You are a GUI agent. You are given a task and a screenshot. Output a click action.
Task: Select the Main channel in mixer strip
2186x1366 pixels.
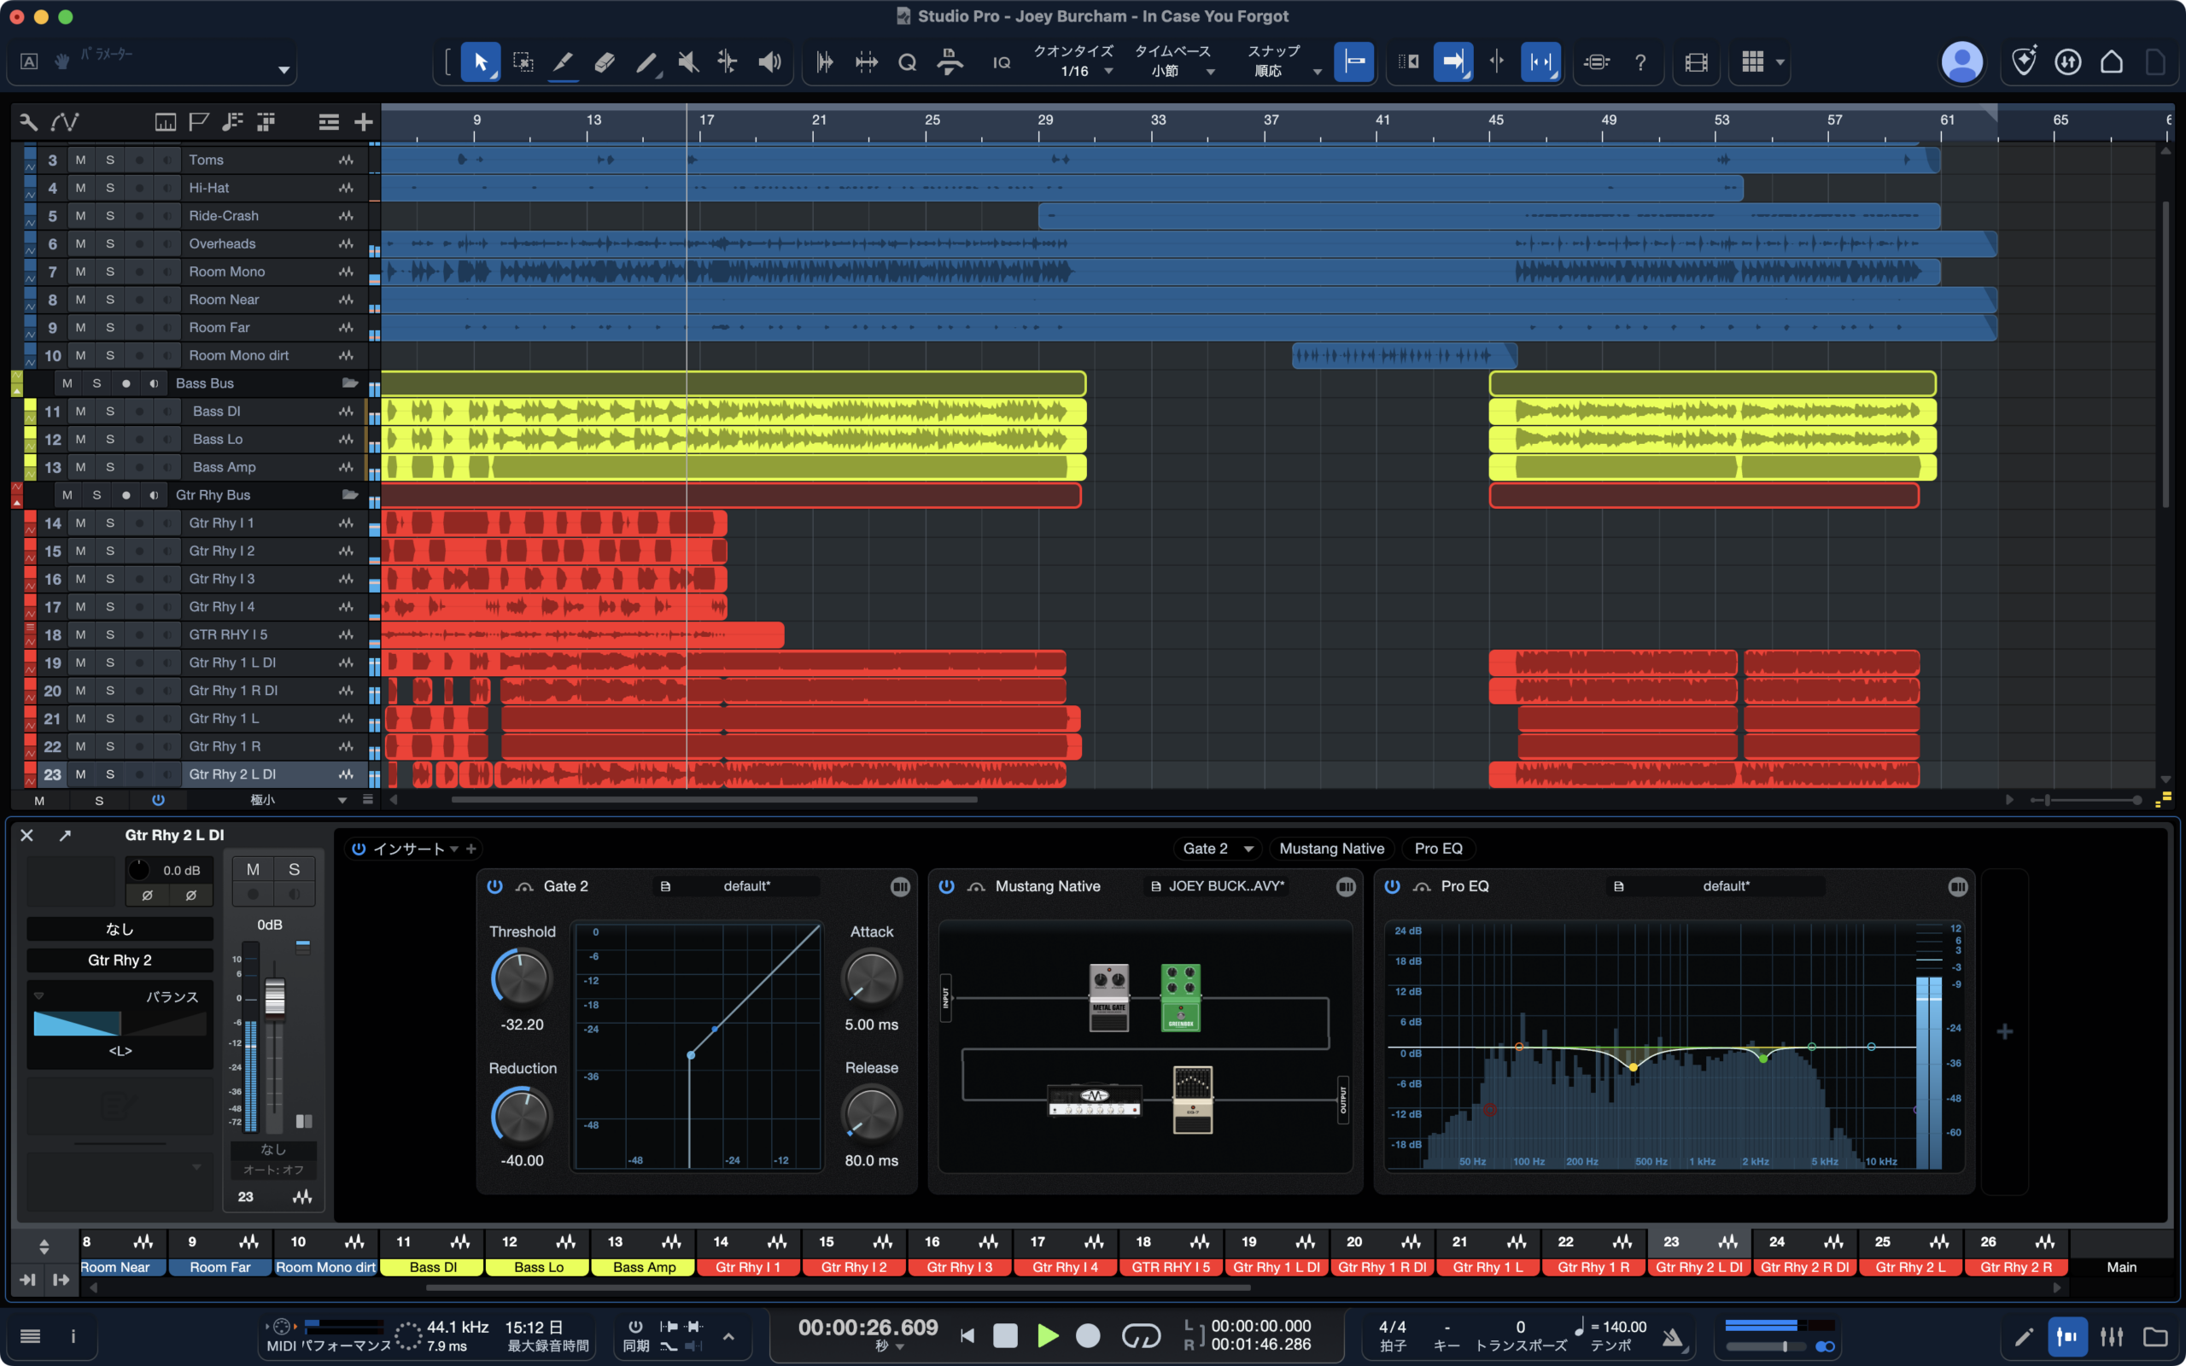[x=2121, y=1267]
